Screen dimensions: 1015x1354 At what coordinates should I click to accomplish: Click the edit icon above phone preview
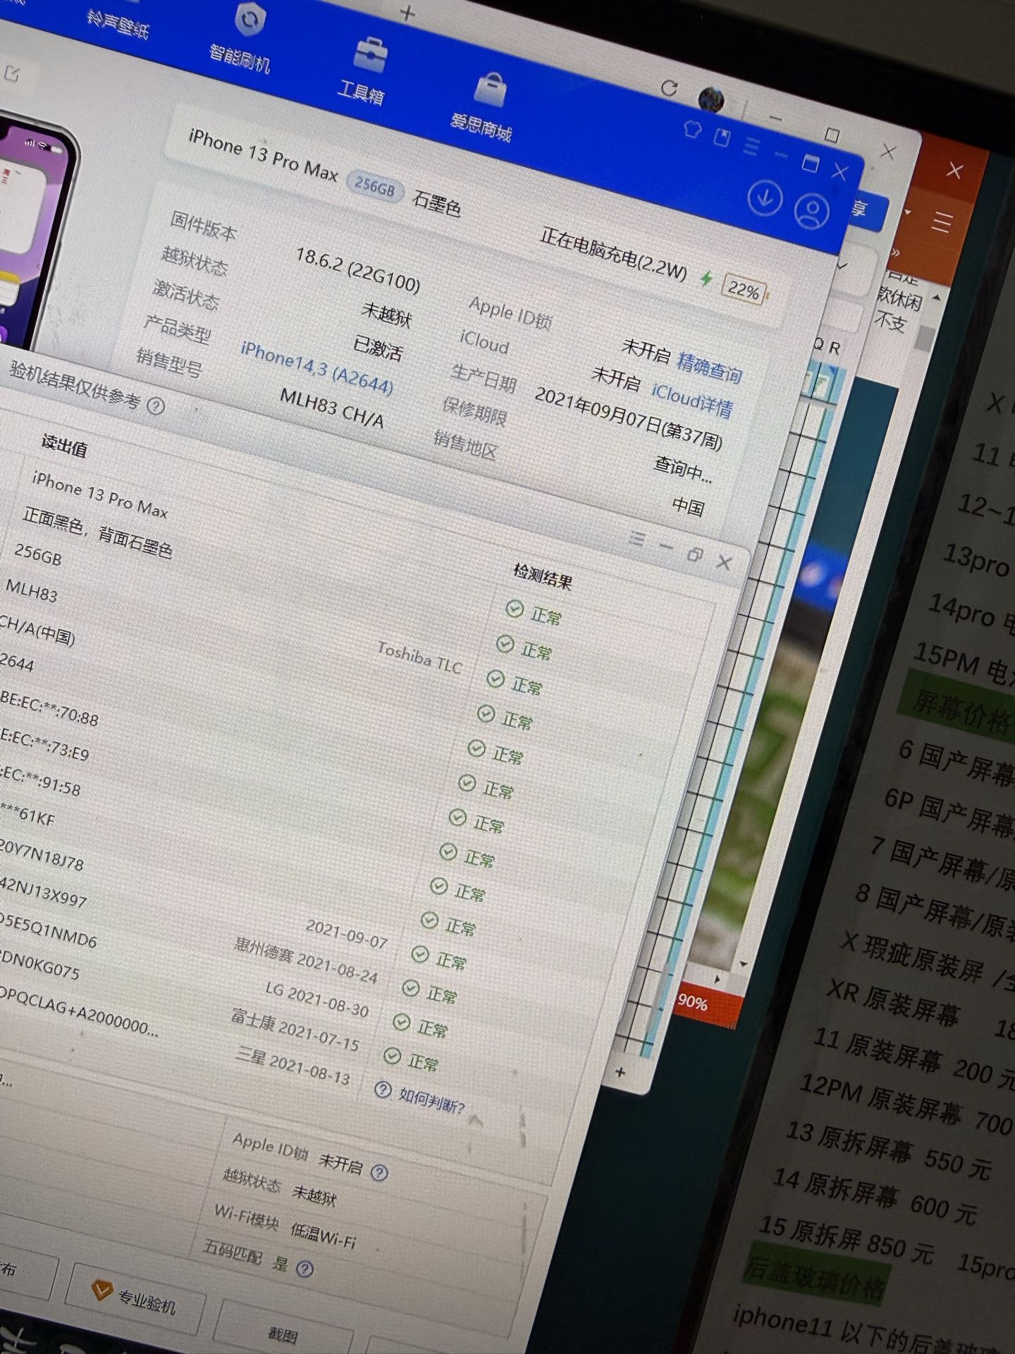point(12,73)
